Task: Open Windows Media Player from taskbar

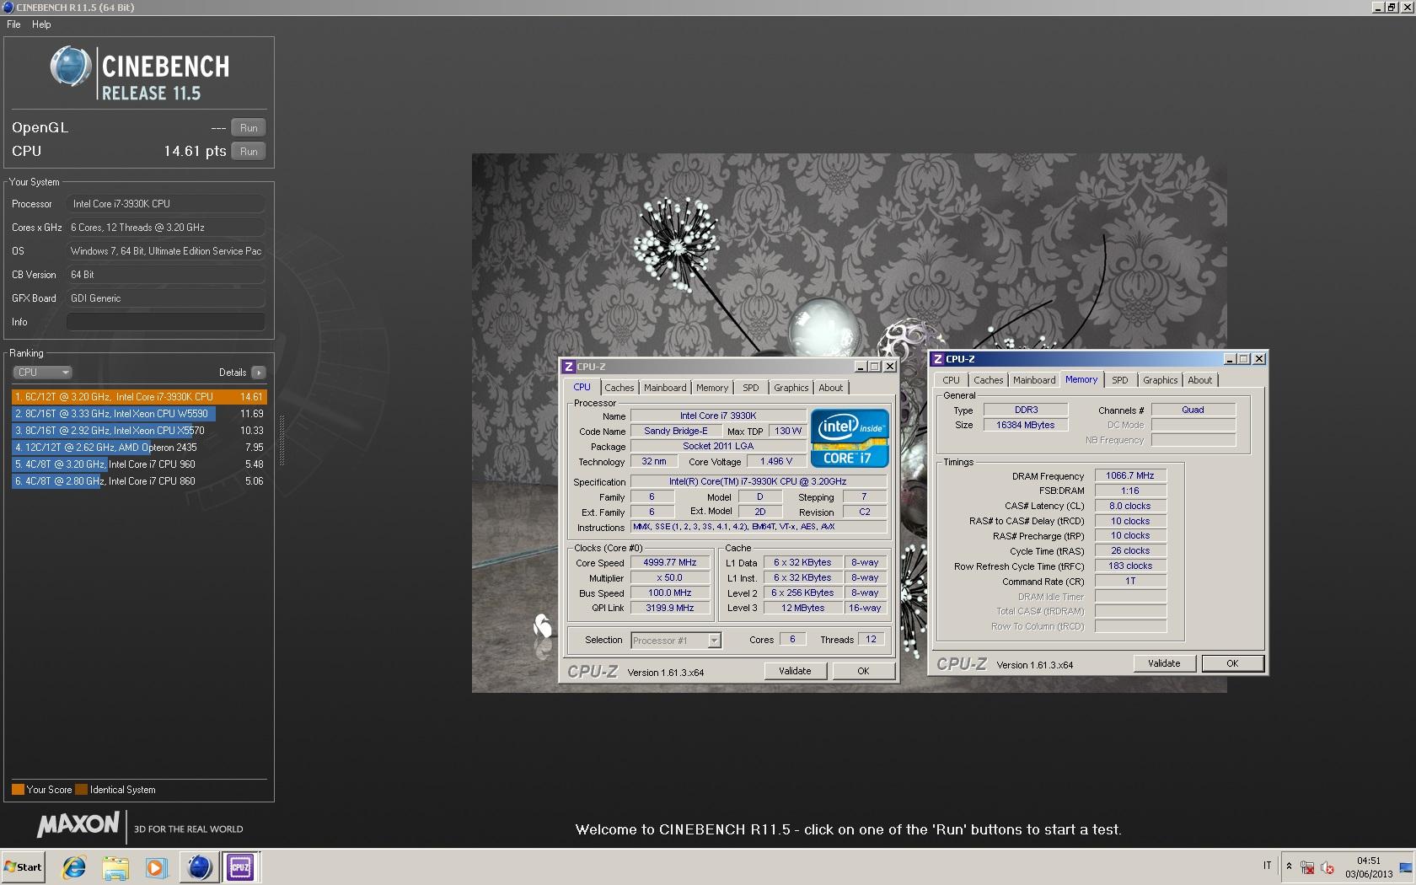Action: tap(157, 866)
